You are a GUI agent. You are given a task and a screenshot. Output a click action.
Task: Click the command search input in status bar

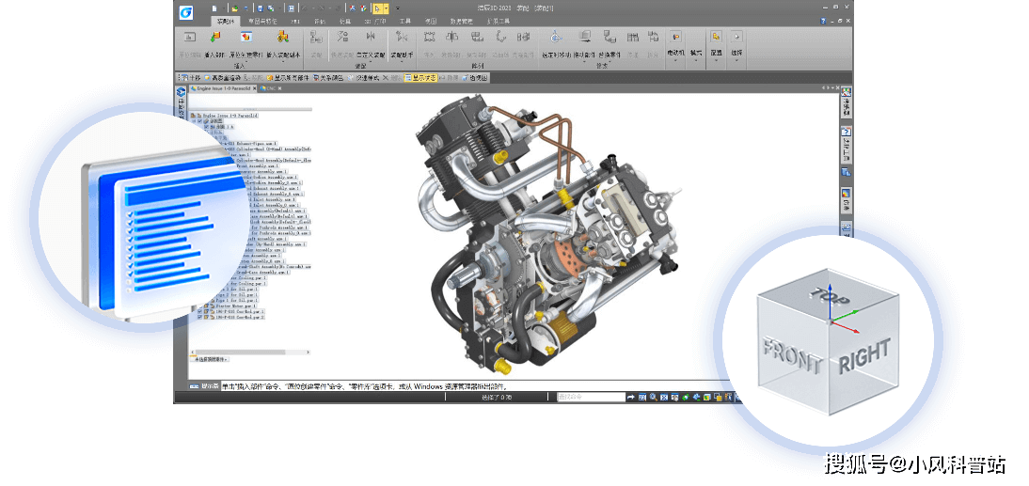(x=591, y=397)
